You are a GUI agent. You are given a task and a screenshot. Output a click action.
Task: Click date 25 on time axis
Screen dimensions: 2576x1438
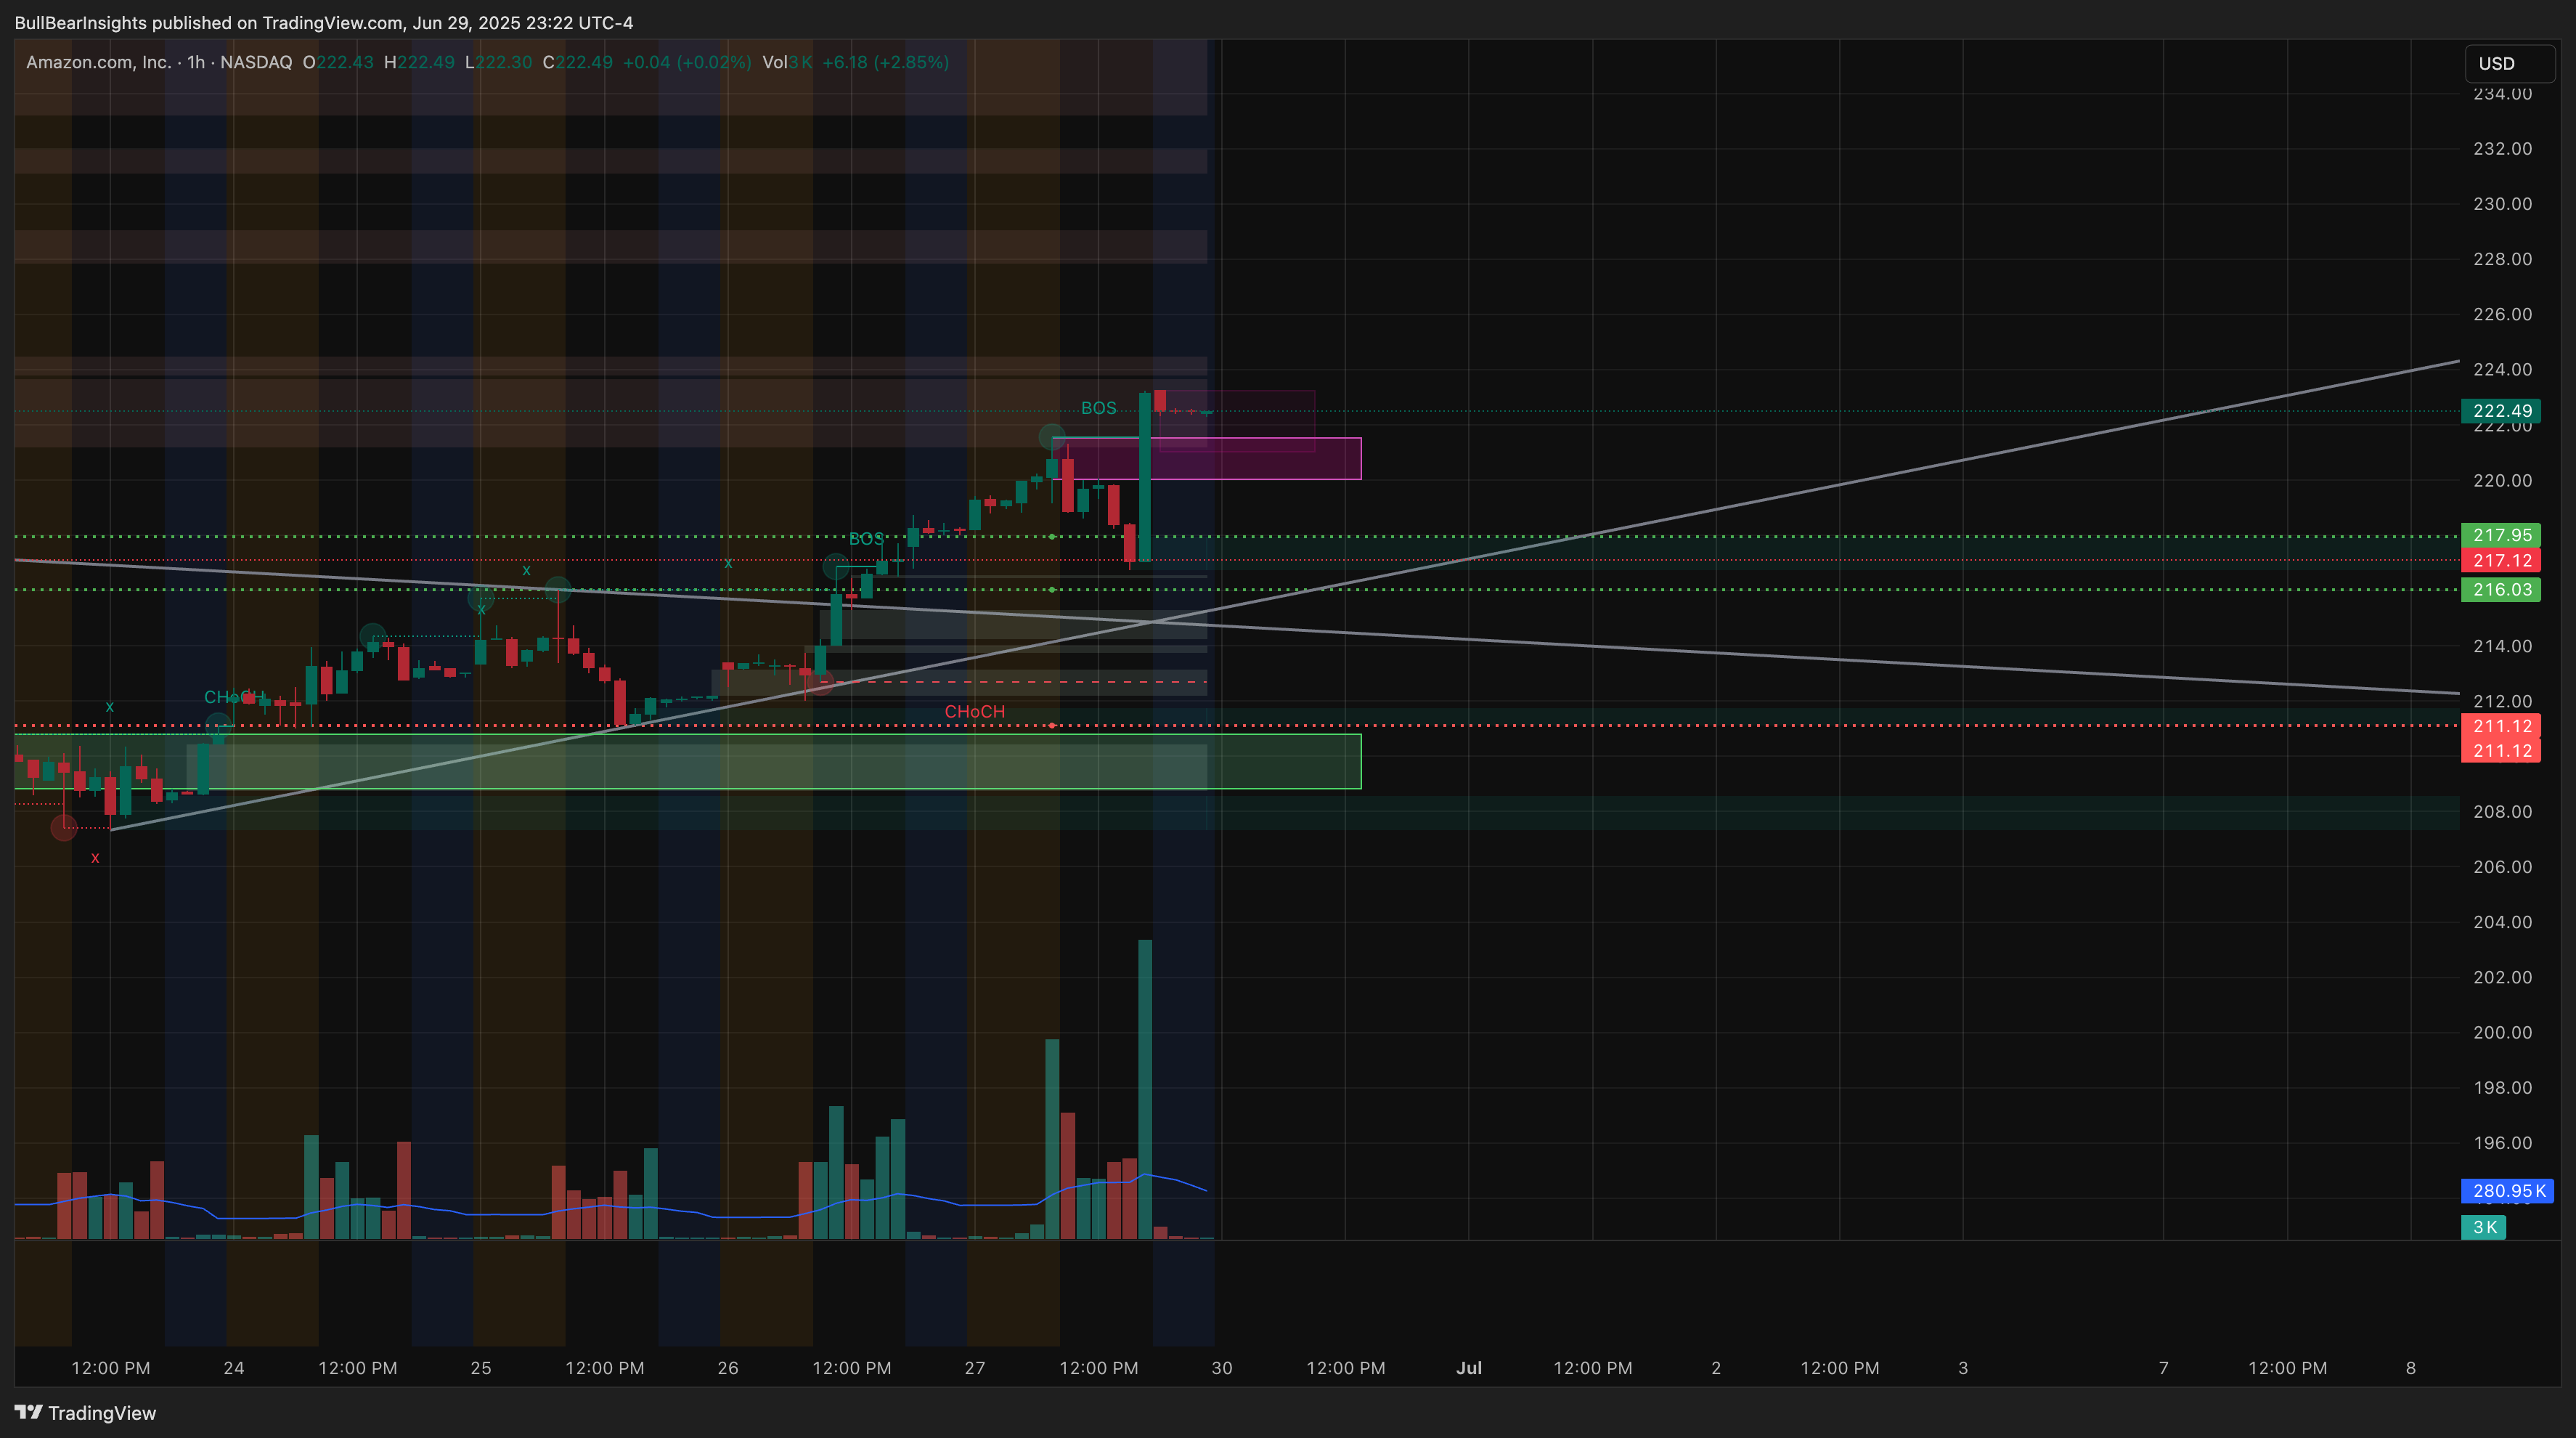(x=480, y=1367)
